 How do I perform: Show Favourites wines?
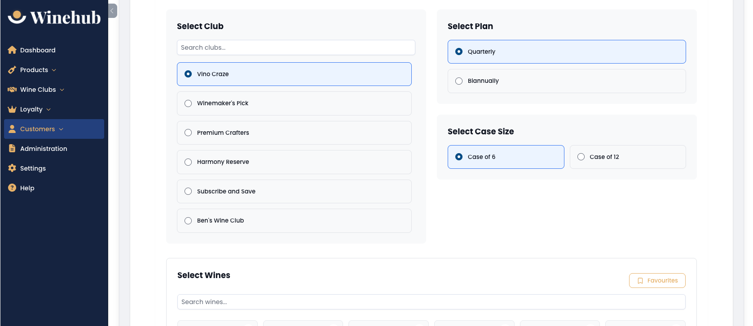click(x=657, y=281)
